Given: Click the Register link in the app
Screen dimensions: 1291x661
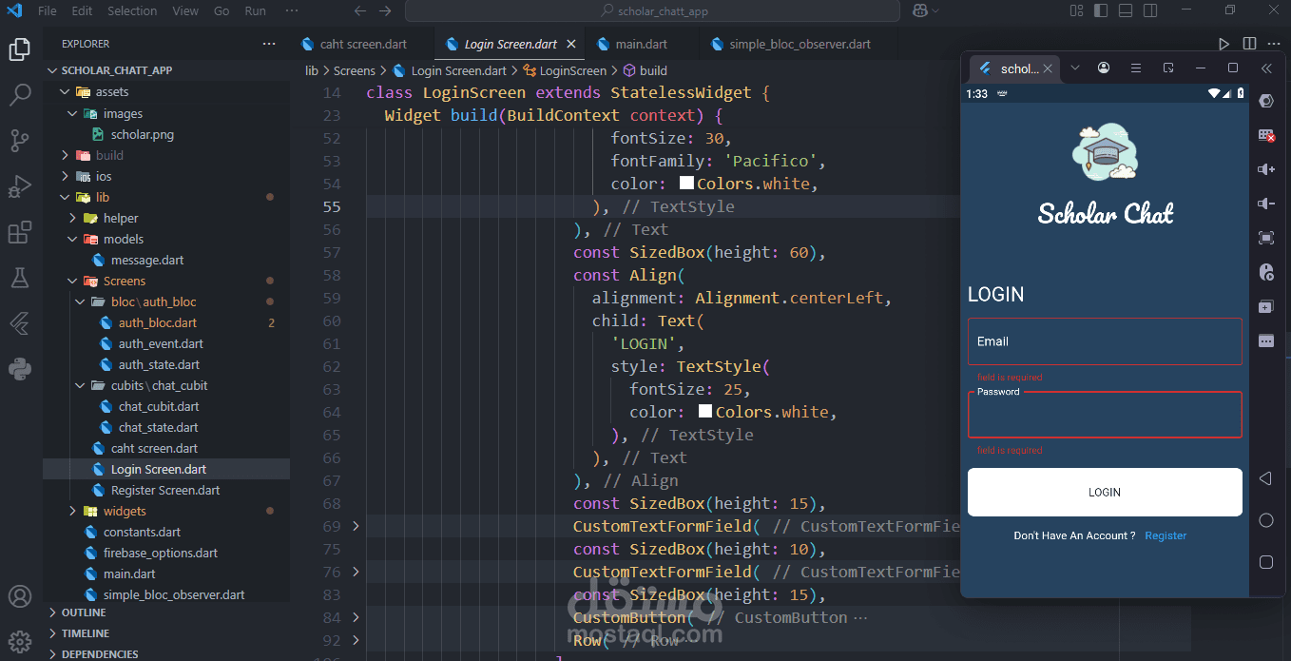Looking at the screenshot, I should pyautogui.click(x=1166, y=535).
